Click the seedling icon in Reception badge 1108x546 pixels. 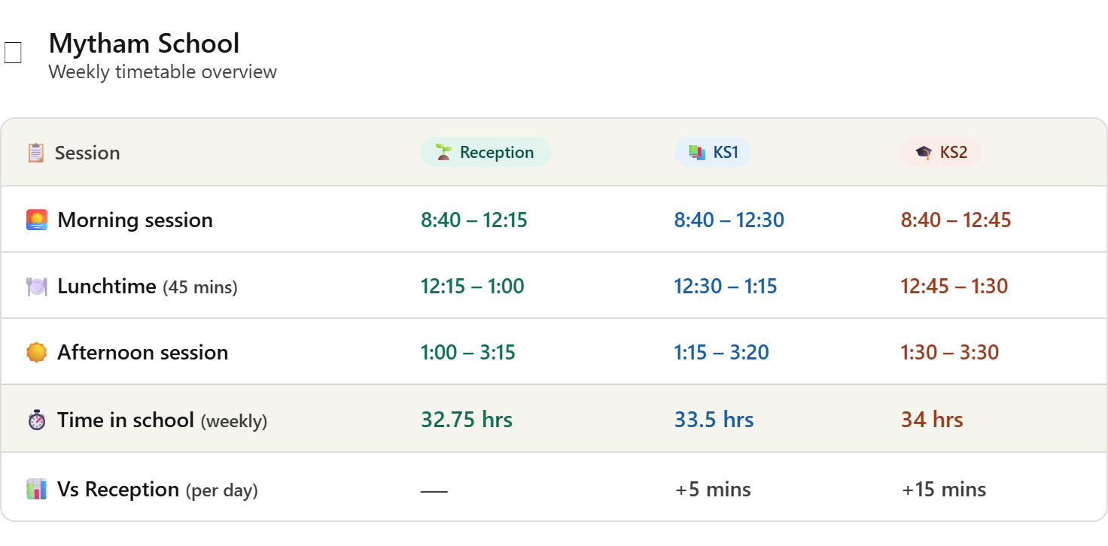point(443,152)
